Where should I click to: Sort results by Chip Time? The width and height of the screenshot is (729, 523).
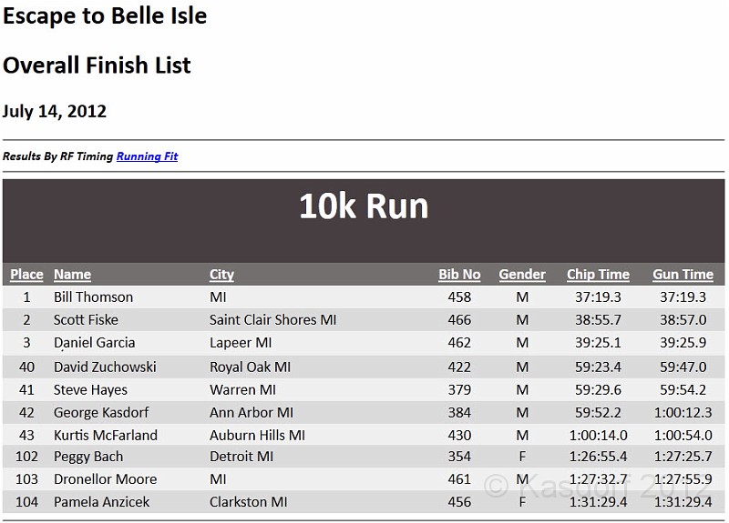pyautogui.click(x=598, y=275)
